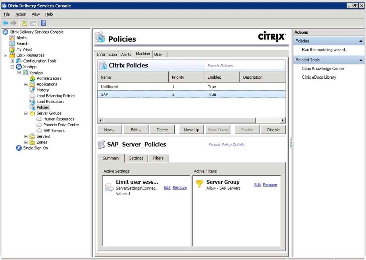Image resolution: width=366 pixels, height=260 pixels.
Task: Click the Citrix Policies shield icon
Action: pyautogui.click(x=104, y=65)
